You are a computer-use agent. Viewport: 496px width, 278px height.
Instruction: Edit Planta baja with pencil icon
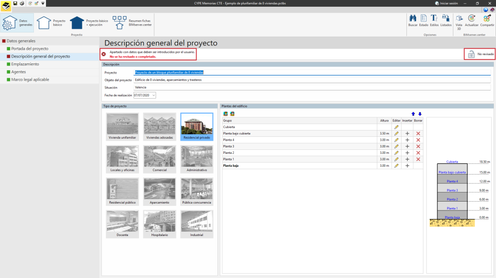click(396, 165)
